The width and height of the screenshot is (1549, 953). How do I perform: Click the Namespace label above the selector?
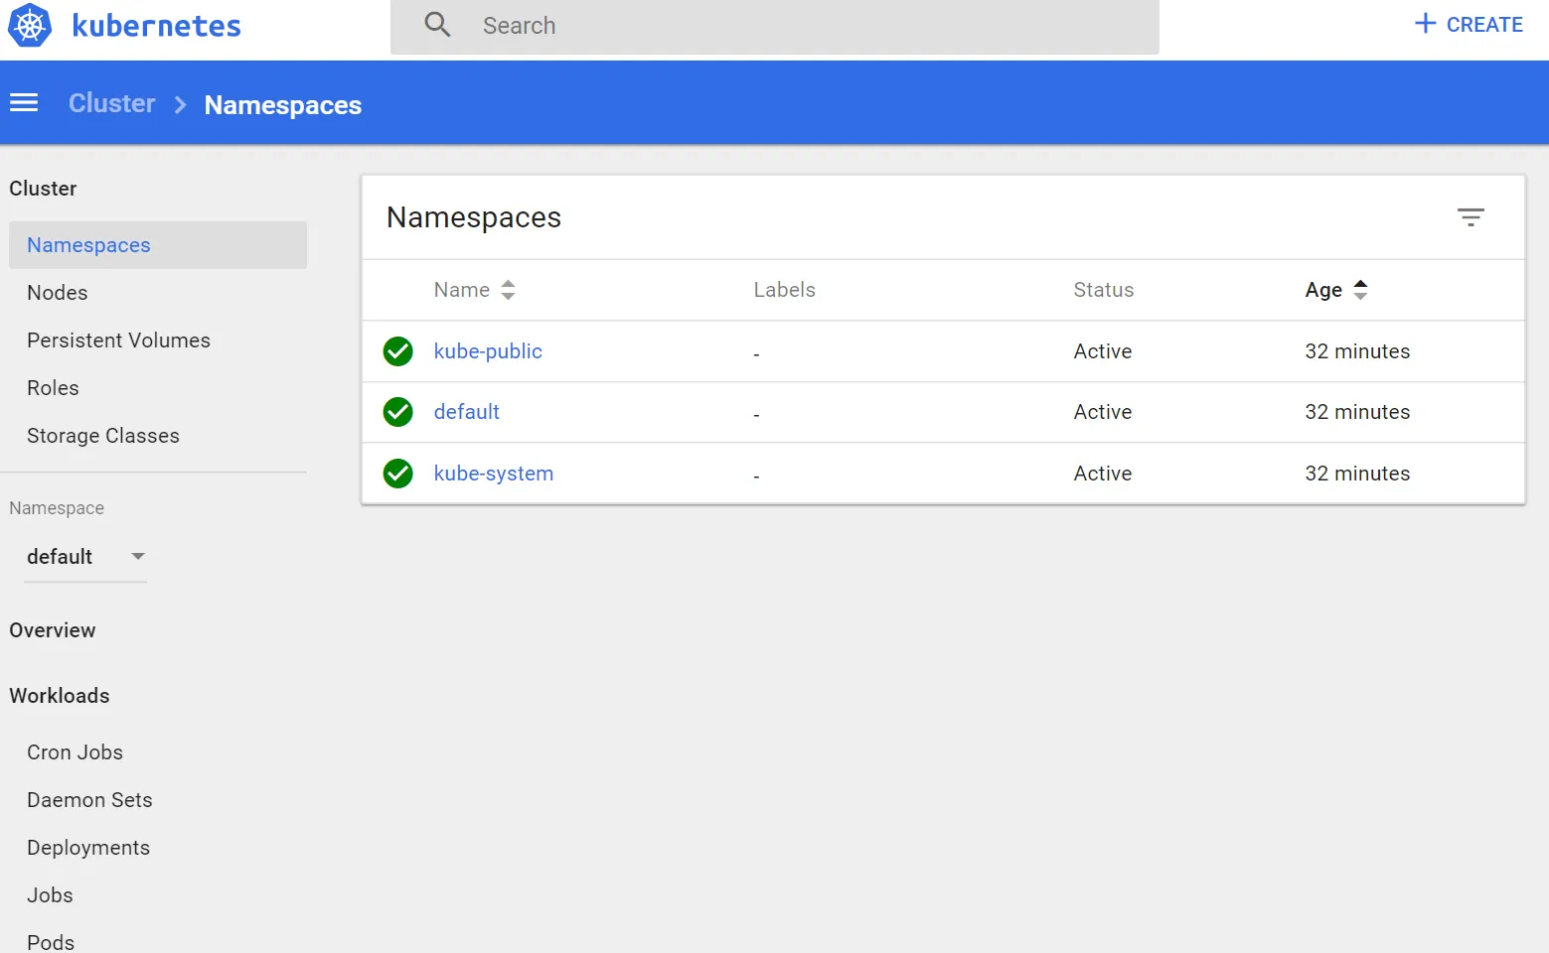57,508
